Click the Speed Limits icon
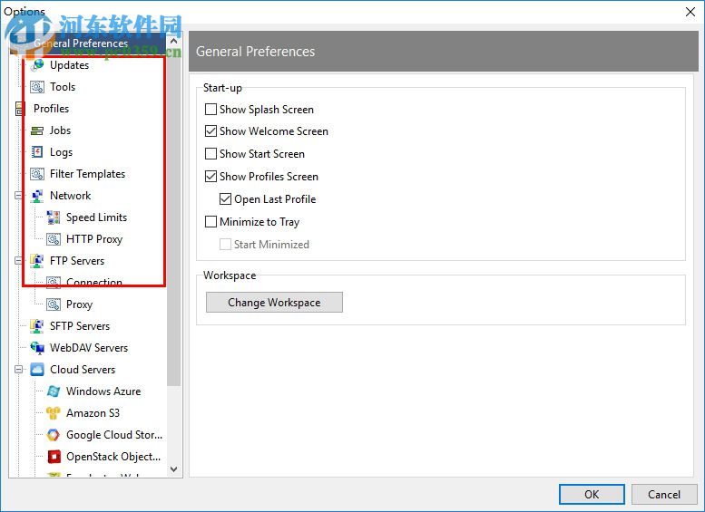 (x=54, y=217)
